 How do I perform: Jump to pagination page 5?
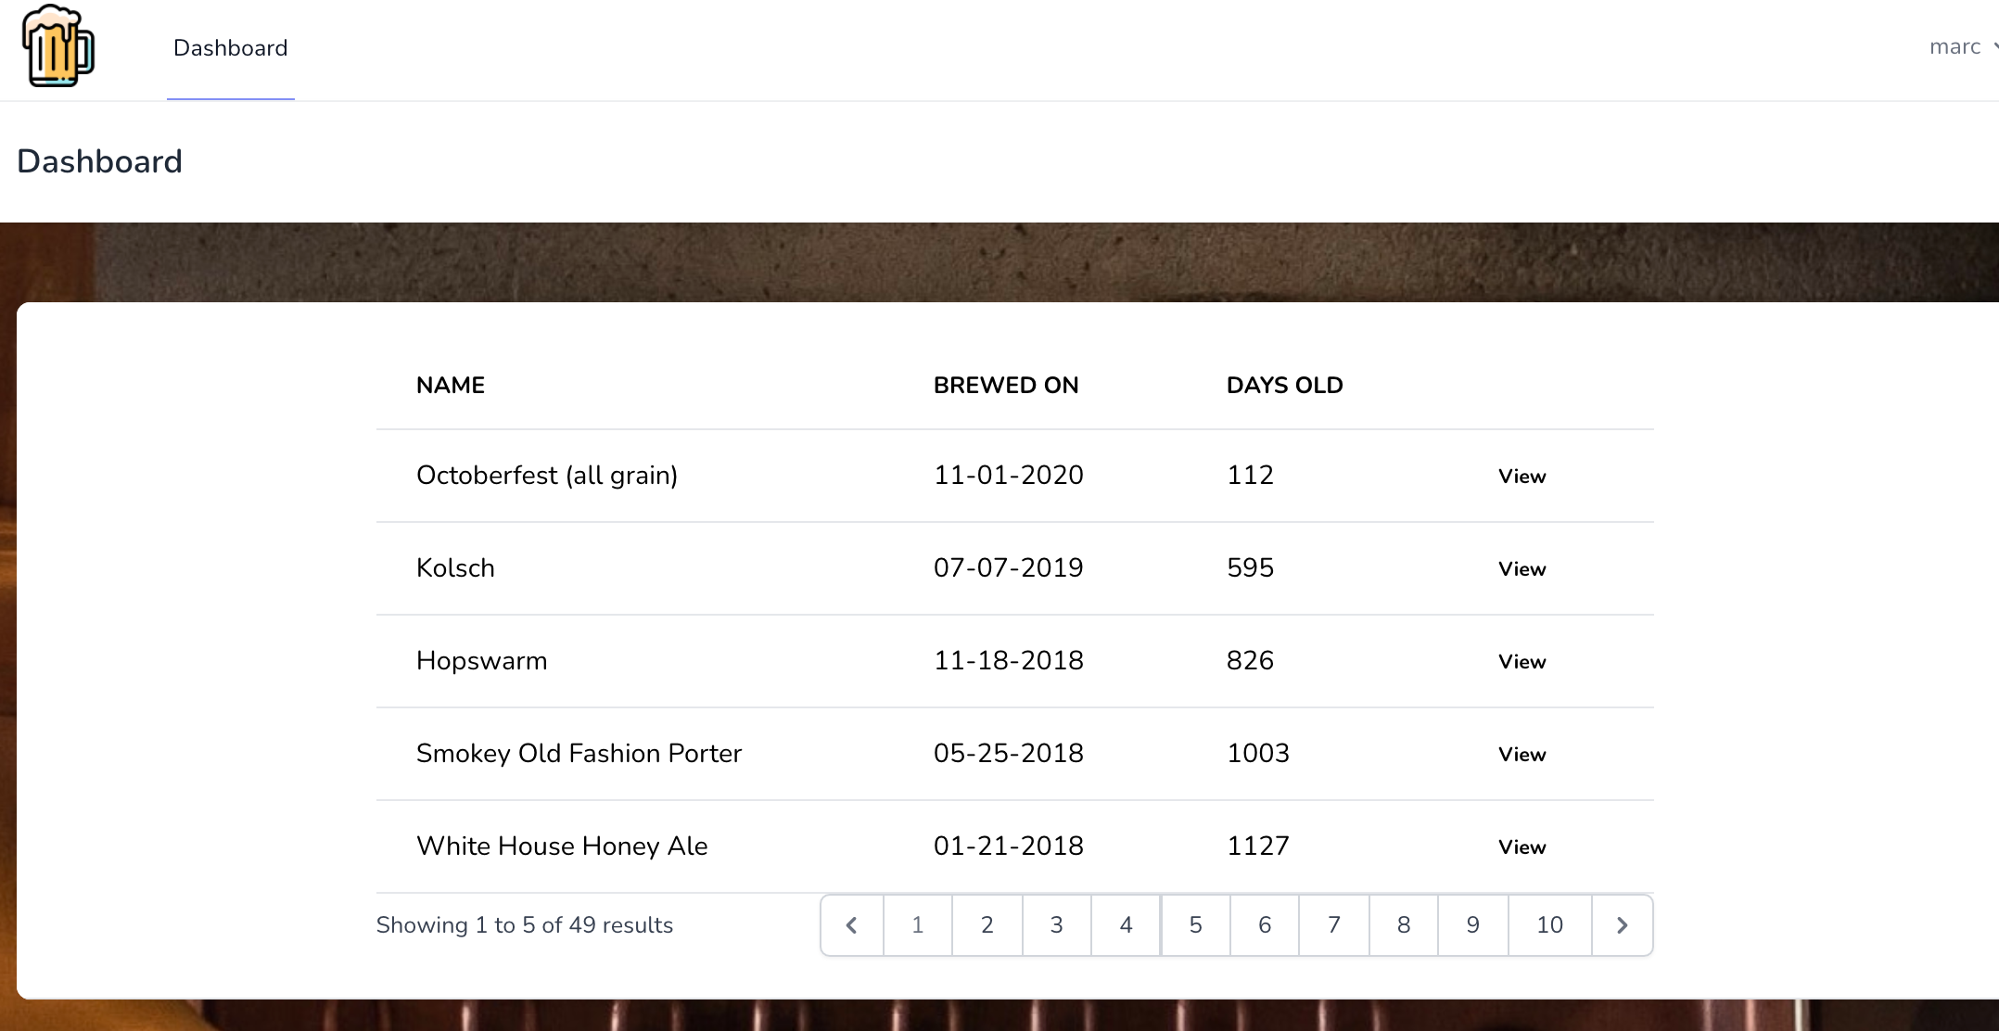tap(1195, 924)
